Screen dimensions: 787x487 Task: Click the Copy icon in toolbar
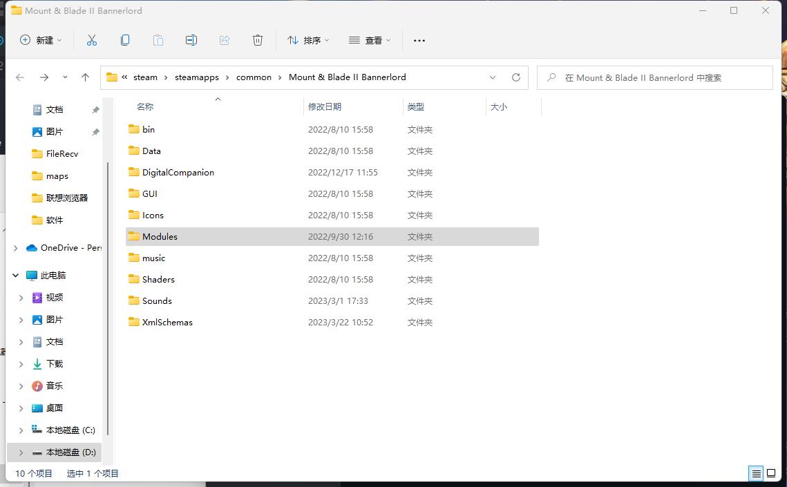click(125, 40)
